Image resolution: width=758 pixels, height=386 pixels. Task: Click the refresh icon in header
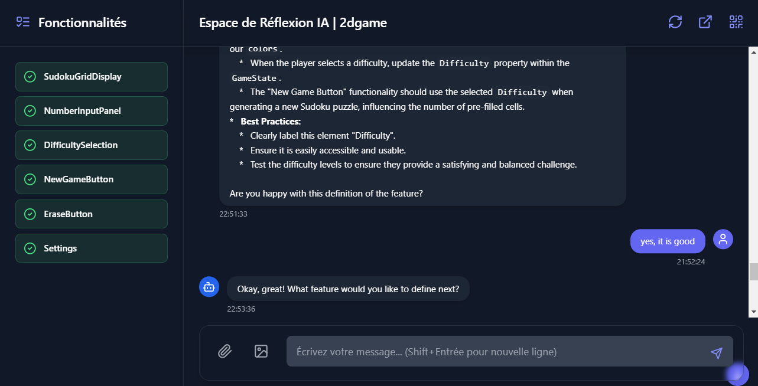click(675, 22)
